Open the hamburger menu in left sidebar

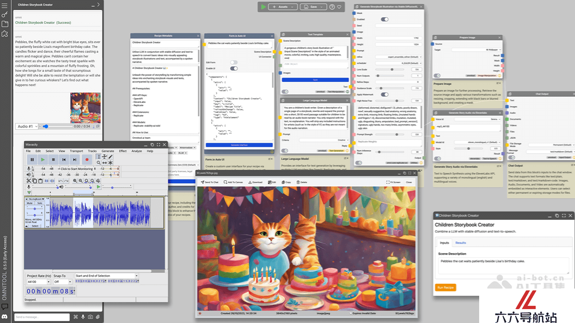click(4, 5)
